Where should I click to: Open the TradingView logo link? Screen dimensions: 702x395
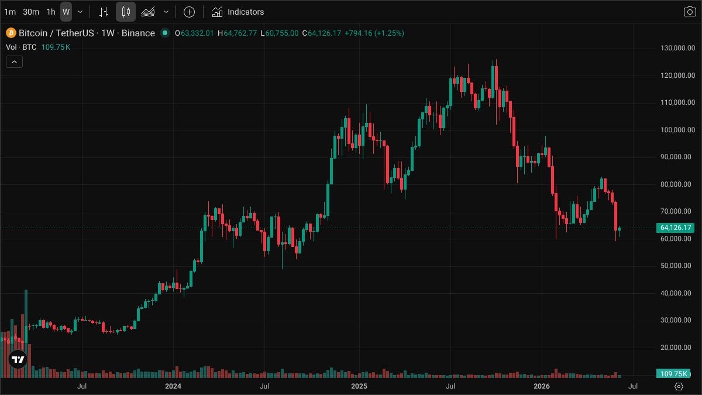(19, 360)
